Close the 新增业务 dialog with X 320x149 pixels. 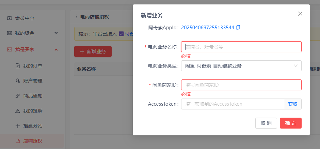[x=300, y=14]
